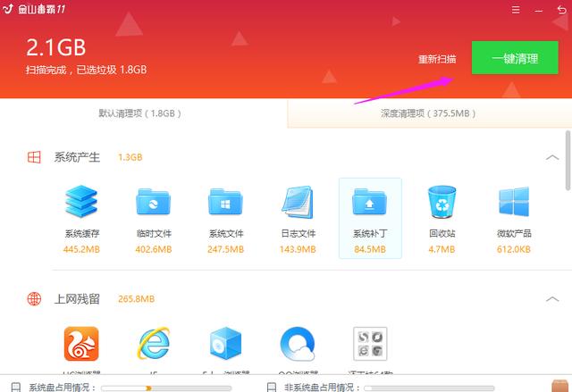The image size is (572, 392).
Task: Click the Internet Explorer icon
Action: (x=153, y=344)
